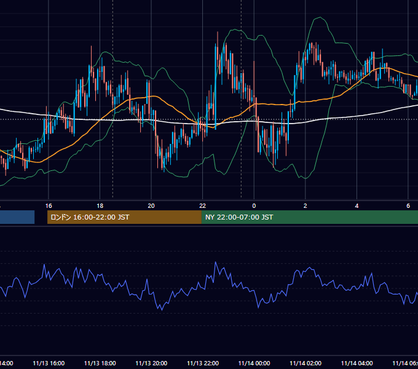This screenshot has height=369, width=418.
Task: Click the hour label 4 on time axis
Action: 357,206
